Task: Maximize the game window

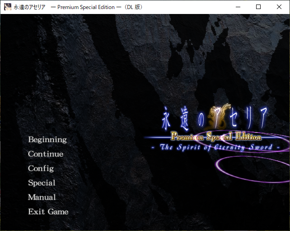Action: pyautogui.click(x=258, y=7)
